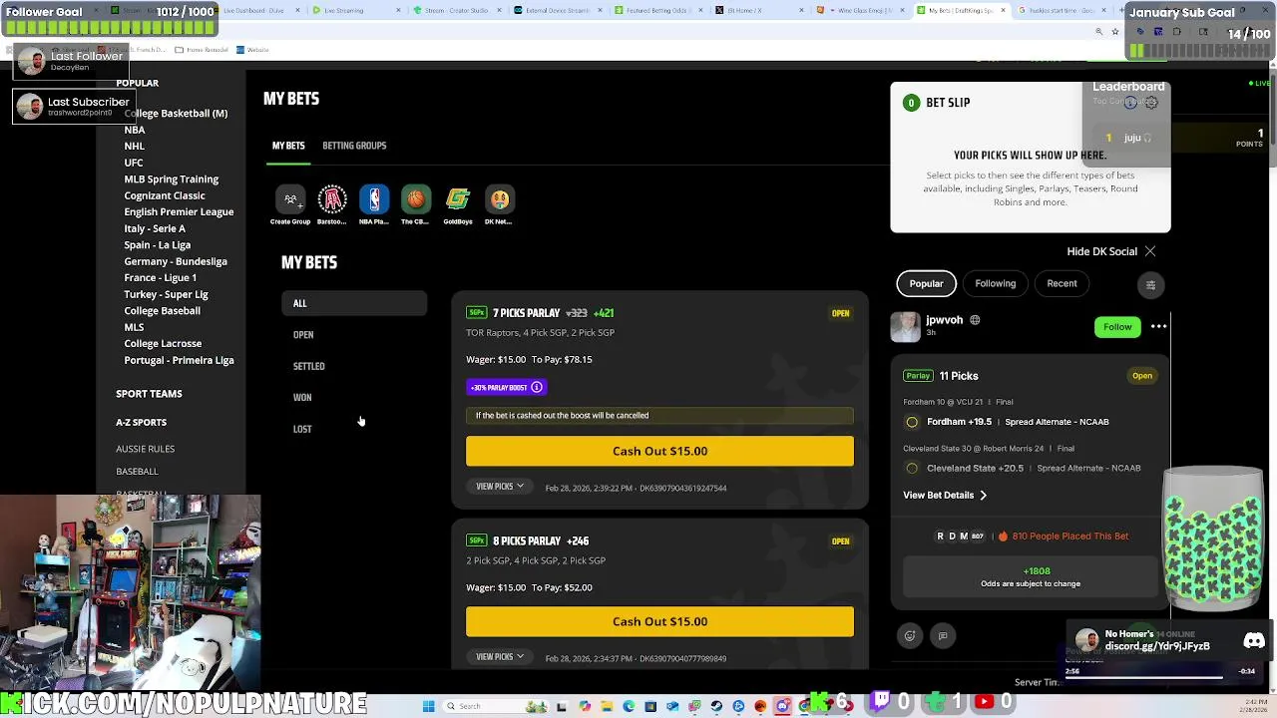
Task: Open College Lacrosse in the sidebar
Action: click(163, 344)
